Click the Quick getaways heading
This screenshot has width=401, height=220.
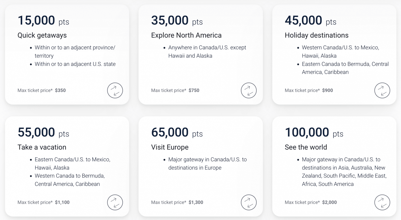coord(42,35)
